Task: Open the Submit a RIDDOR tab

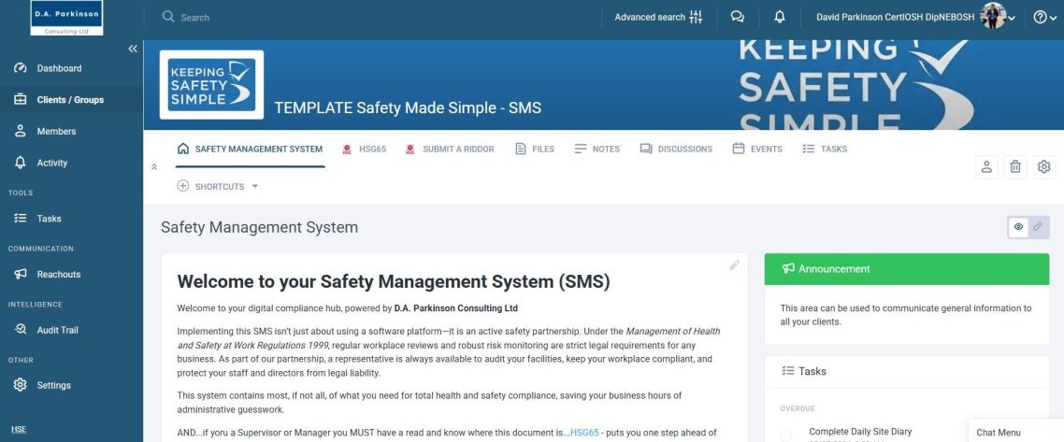Action: pyautogui.click(x=450, y=150)
